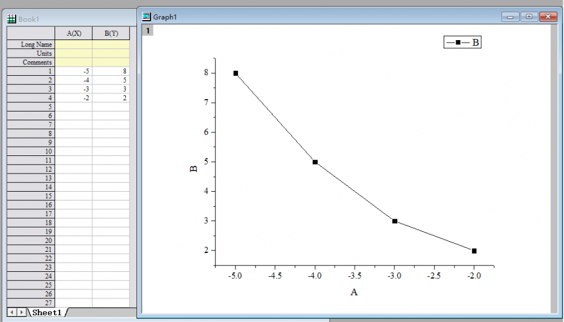
Task: Click the empty column A cell in row 5
Action: 74,106
